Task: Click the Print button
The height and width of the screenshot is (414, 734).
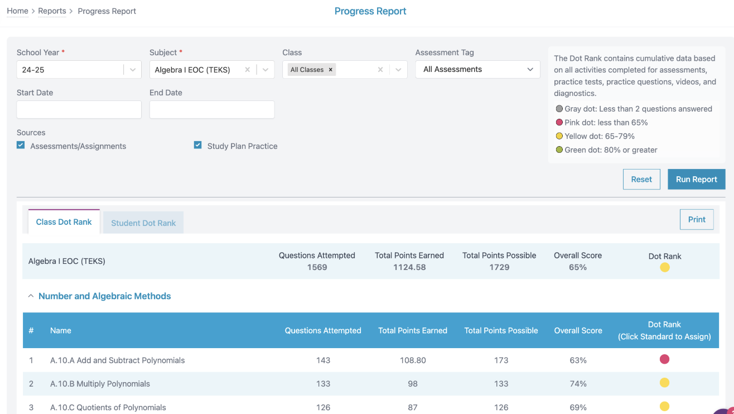Action: point(697,219)
